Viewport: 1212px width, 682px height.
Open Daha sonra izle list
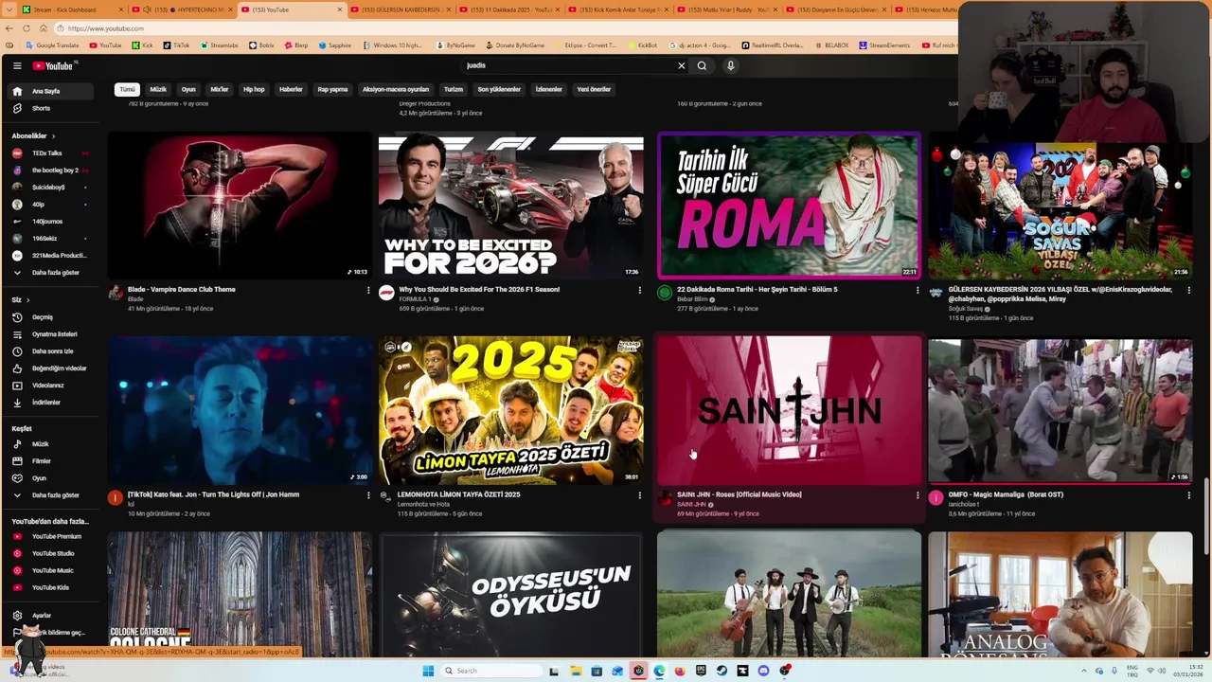[x=50, y=351]
